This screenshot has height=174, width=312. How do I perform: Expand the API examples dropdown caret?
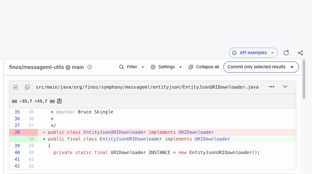coord(272,53)
